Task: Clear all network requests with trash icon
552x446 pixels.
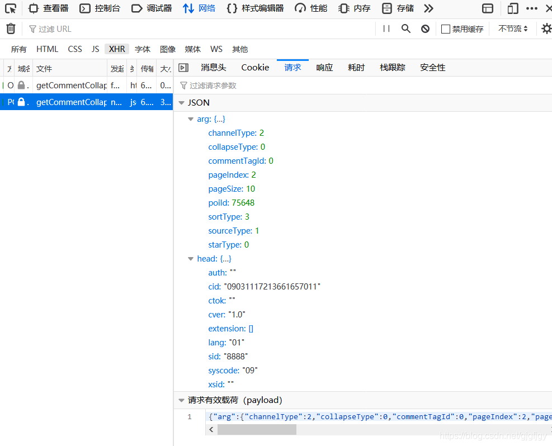Action: point(10,28)
